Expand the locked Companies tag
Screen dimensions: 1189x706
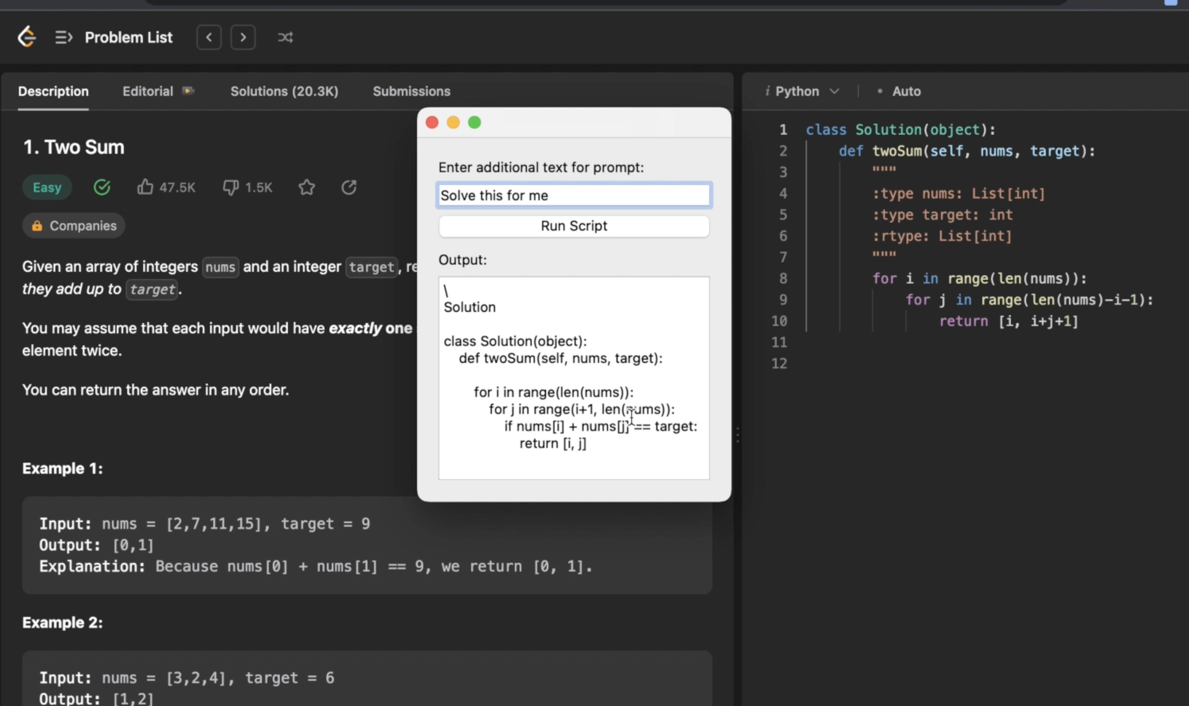(74, 226)
